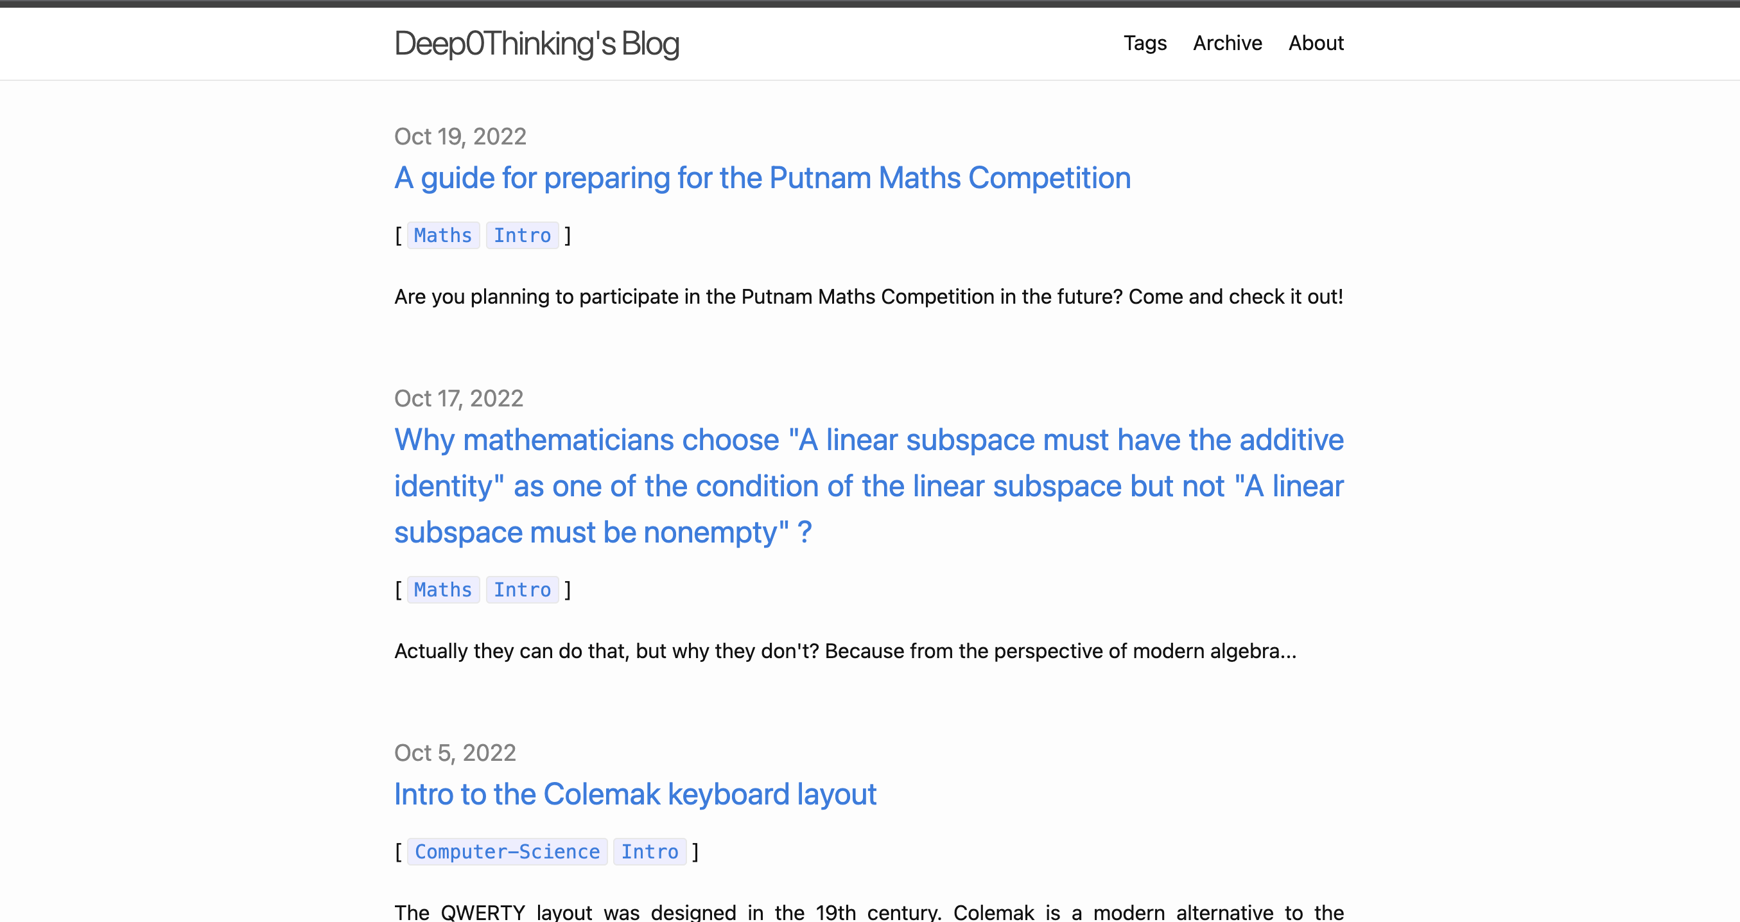Viewport: 1740px width, 922px height.
Task: Open the Intro to the Colemak keyboard layout post
Action: click(x=635, y=794)
